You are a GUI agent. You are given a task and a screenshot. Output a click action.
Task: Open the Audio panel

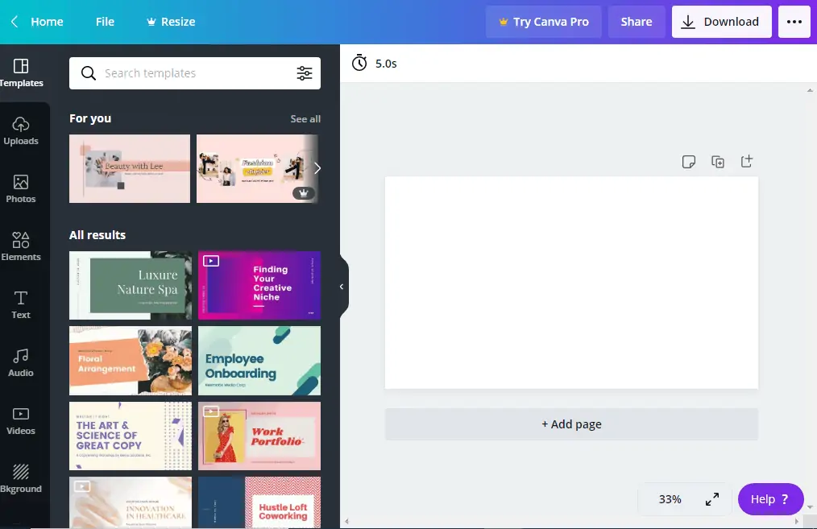pyautogui.click(x=22, y=362)
